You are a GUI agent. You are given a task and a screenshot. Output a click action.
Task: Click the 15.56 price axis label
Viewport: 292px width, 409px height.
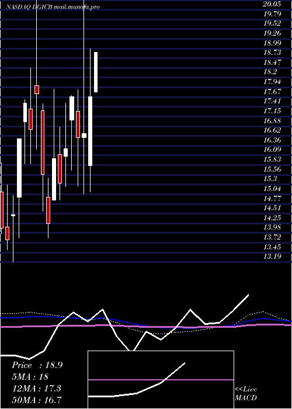(272, 169)
